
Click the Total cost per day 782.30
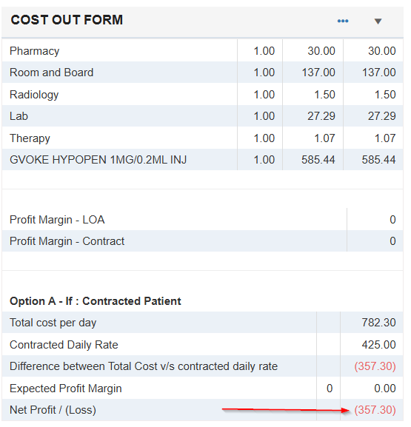pos(378,323)
